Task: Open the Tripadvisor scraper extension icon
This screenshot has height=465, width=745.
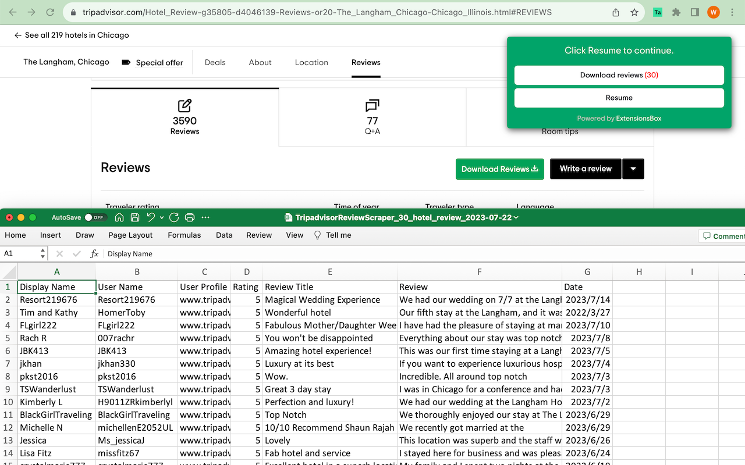Action: 658,12
